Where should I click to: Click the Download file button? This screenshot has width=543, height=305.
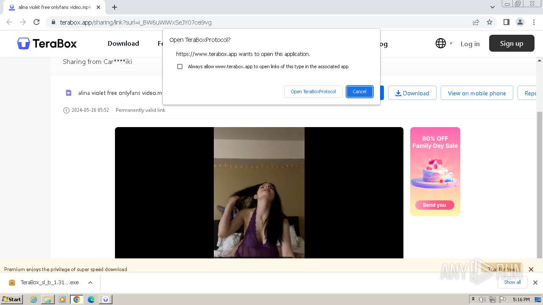pyautogui.click(x=412, y=93)
